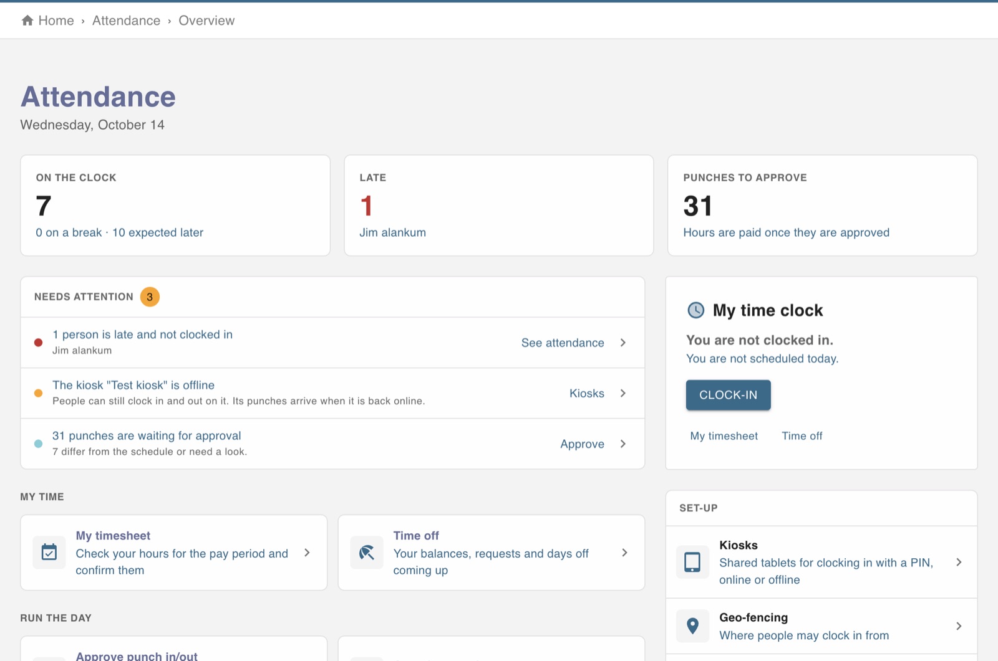This screenshot has width=998, height=661.
Task: Click the blue dot beside punches waiting alert
Action: pos(38,444)
